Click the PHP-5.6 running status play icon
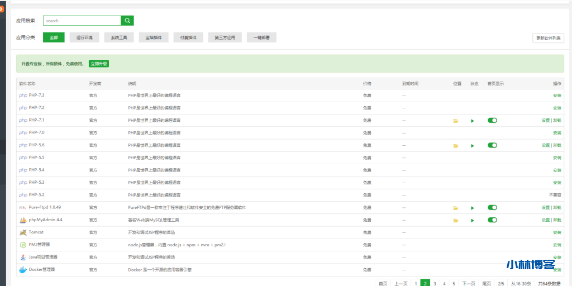Screen dimensions: 572x286 473,146
